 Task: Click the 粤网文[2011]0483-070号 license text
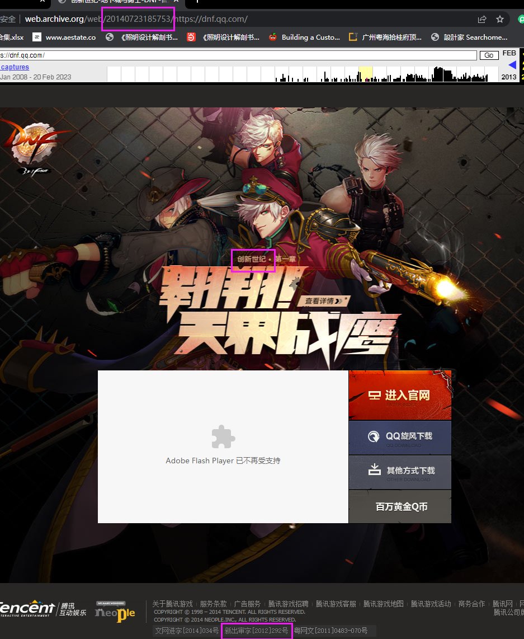tap(331, 631)
